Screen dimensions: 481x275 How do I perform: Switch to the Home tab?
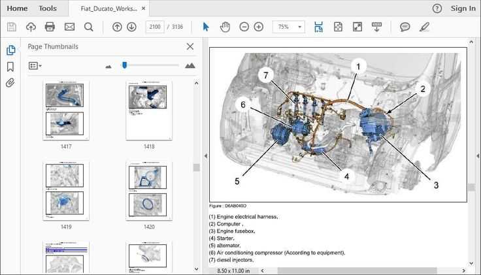tap(17, 8)
